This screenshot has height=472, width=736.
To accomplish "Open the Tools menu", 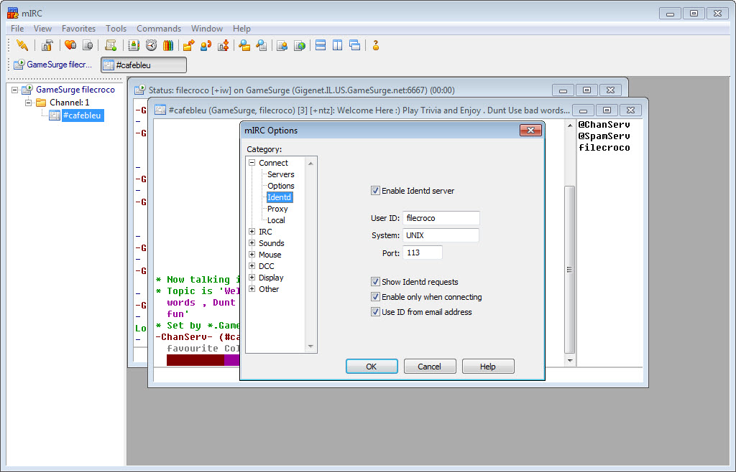I will click(x=116, y=29).
